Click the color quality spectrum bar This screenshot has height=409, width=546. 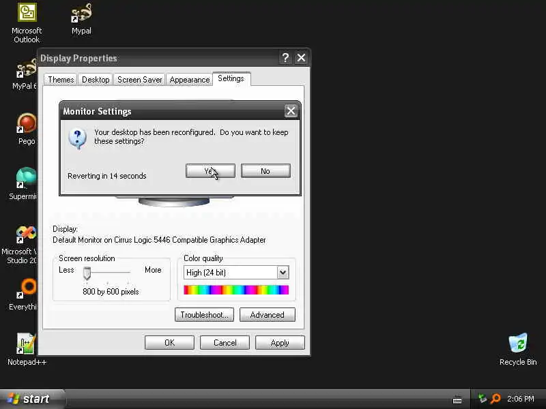click(x=236, y=290)
